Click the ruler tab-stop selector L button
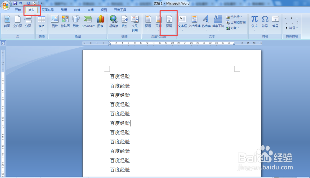This screenshot has width=310, height=178. (x=3, y=43)
